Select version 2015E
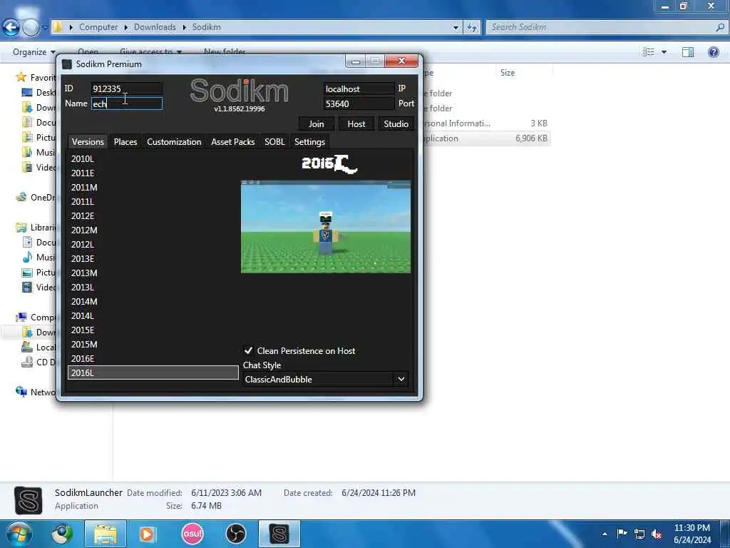730x548 pixels. pyautogui.click(x=153, y=330)
